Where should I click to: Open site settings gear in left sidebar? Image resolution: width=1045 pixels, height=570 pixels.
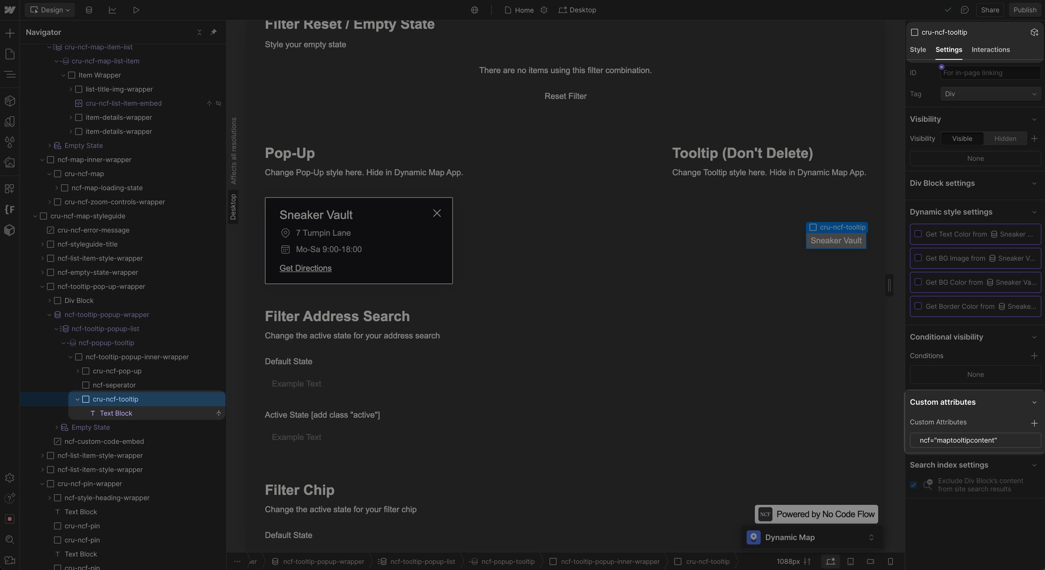click(10, 478)
